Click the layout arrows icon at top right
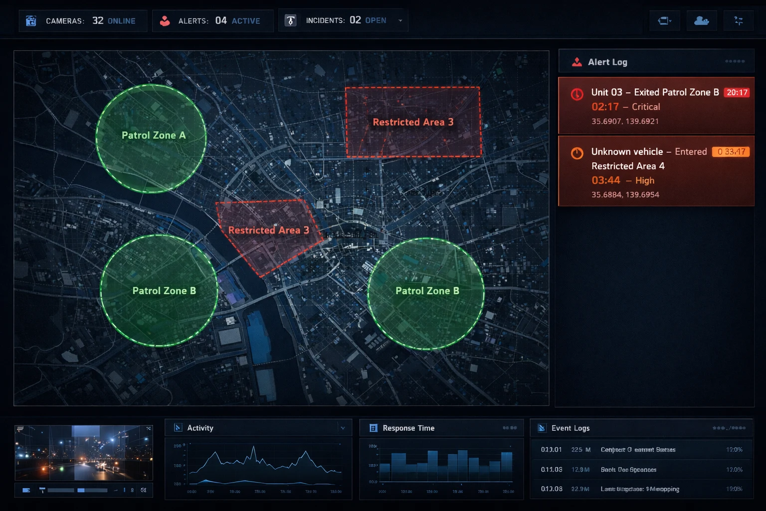Screen dimensions: 766x511 click(x=739, y=21)
